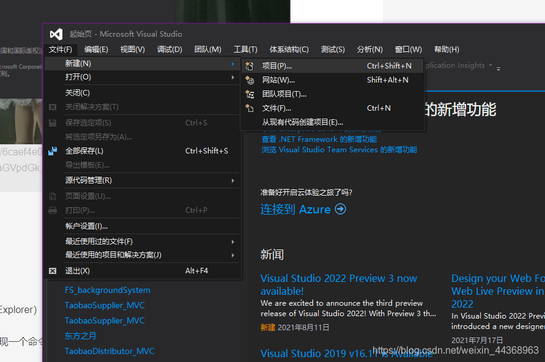The height and width of the screenshot is (362, 545).
Task: Open the toolbar overflow options arrow
Action: [x=499, y=68]
